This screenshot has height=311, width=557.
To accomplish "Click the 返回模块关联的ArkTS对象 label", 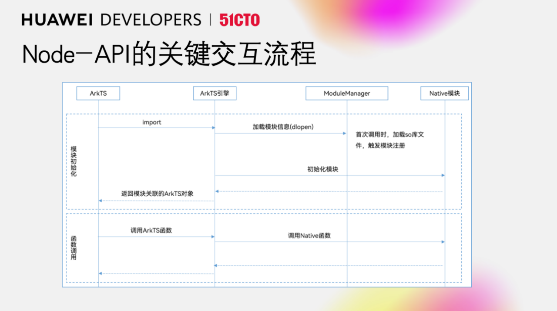I will point(157,194).
